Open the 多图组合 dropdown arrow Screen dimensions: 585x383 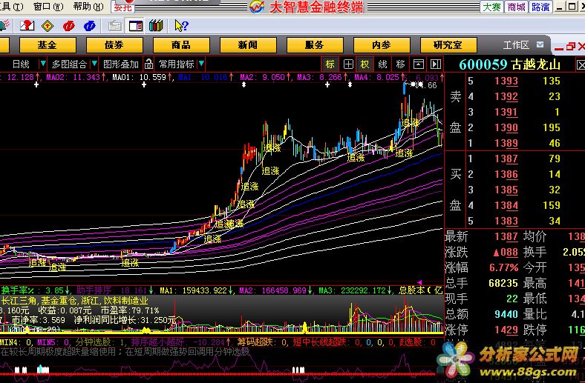tap(94, 64)
